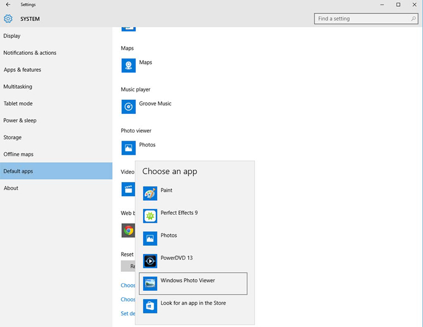
Task: Click the partially hidden Reset button
Action: click(128, 266)
